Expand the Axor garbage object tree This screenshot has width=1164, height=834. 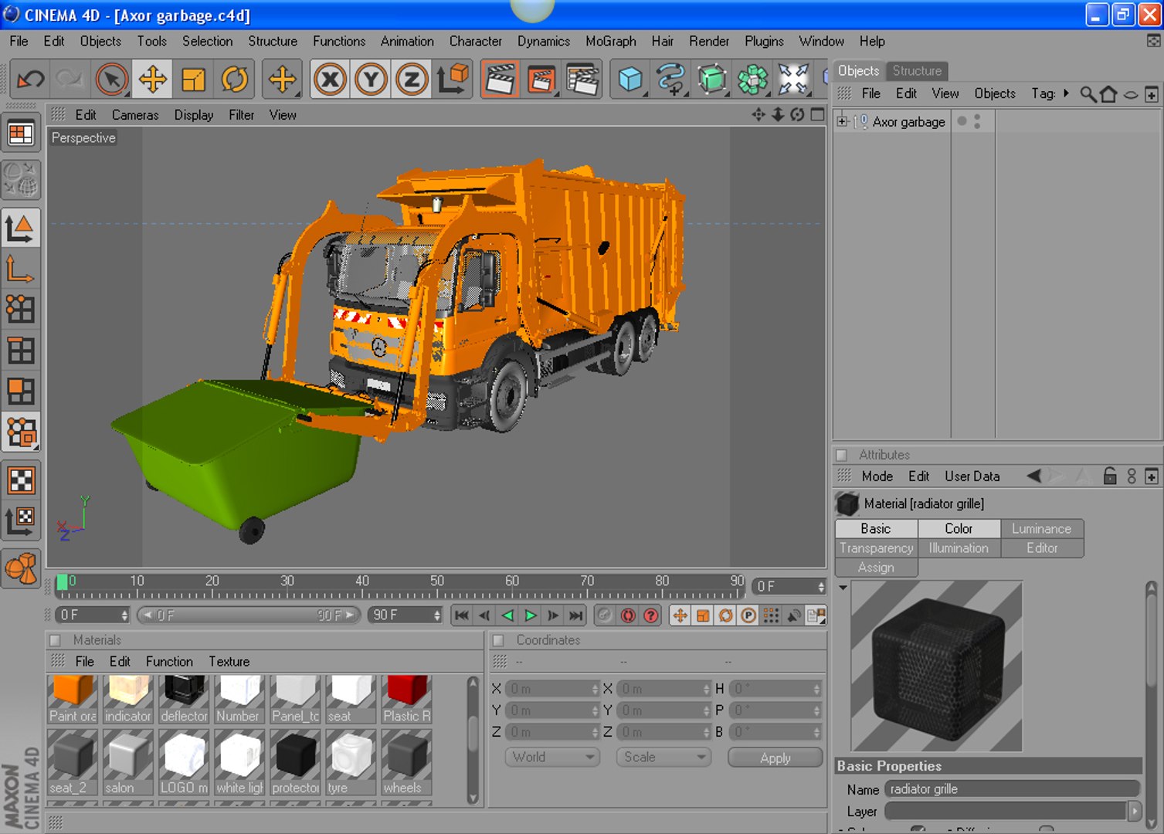point(843,121)
